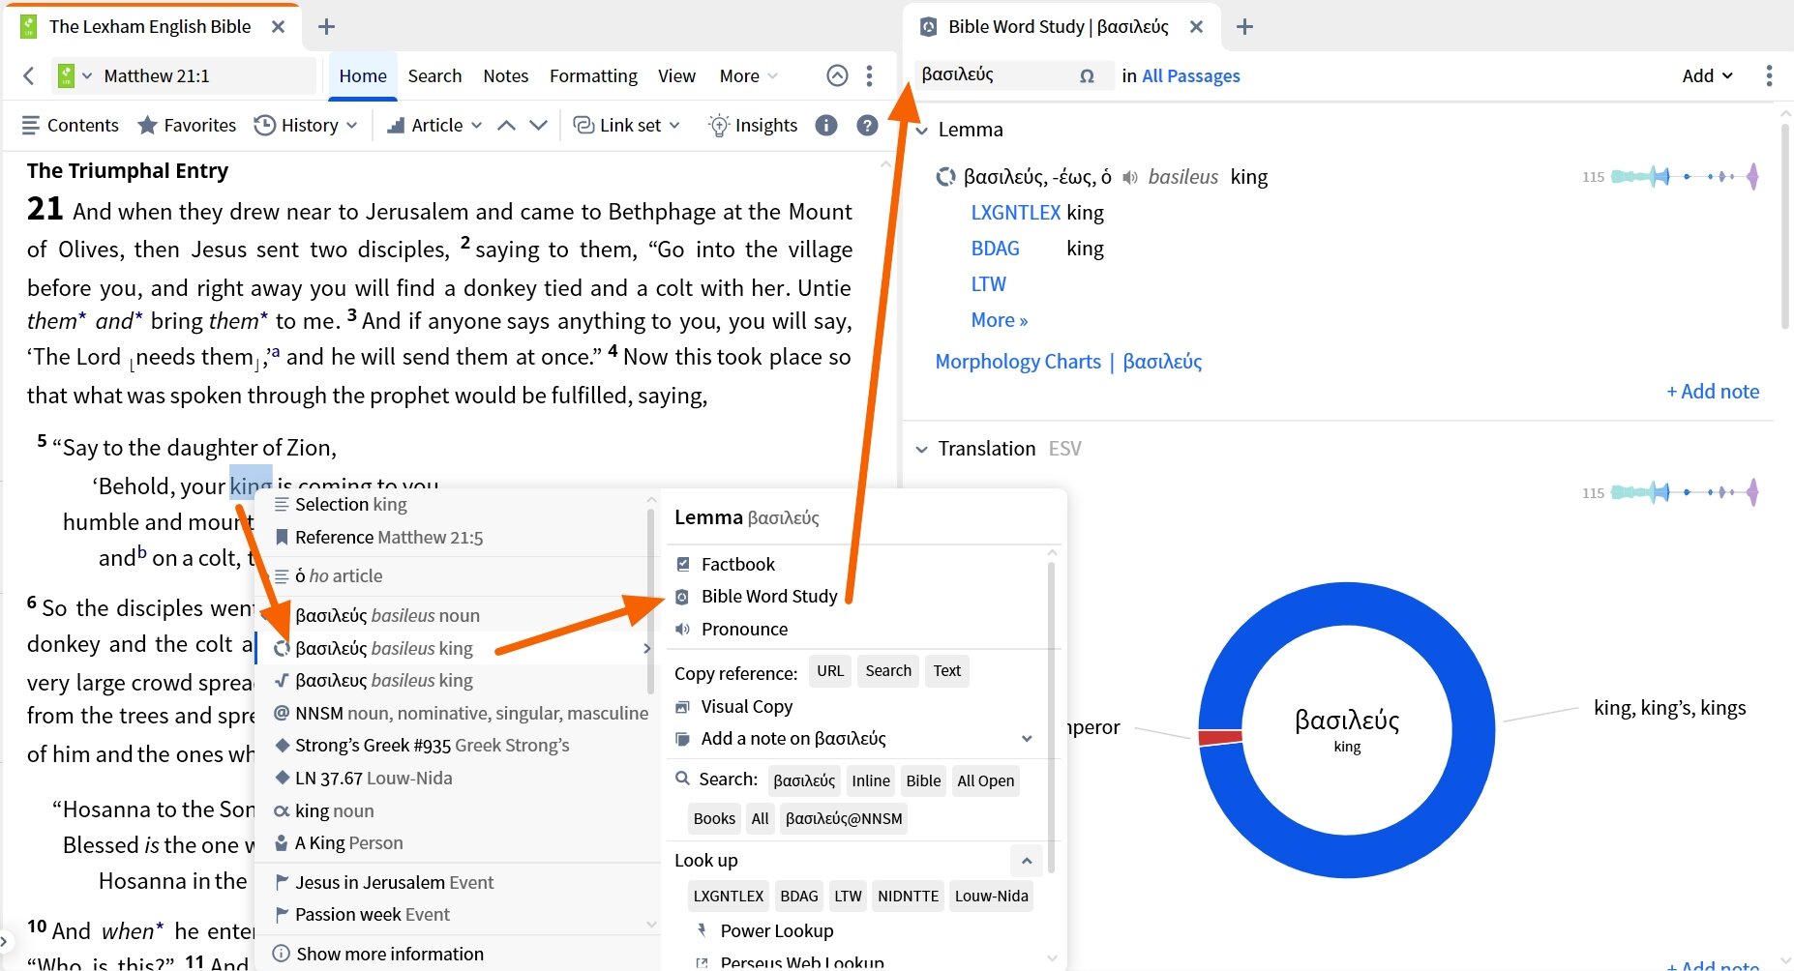This screenshot has height=971, width=1794.
Task: Open the Article navigation dropdown
Action: click(x=434, y=125)
